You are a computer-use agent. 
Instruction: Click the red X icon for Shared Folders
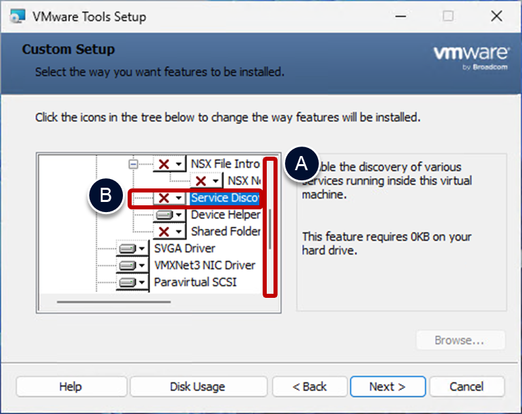163,232
